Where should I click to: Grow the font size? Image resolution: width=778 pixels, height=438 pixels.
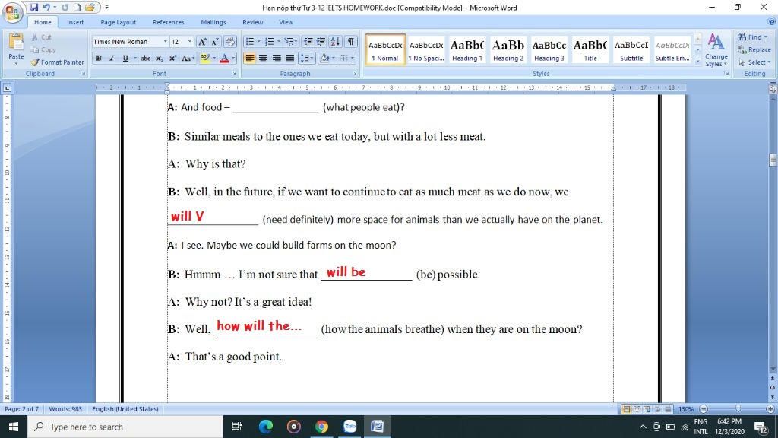(202, 42)
